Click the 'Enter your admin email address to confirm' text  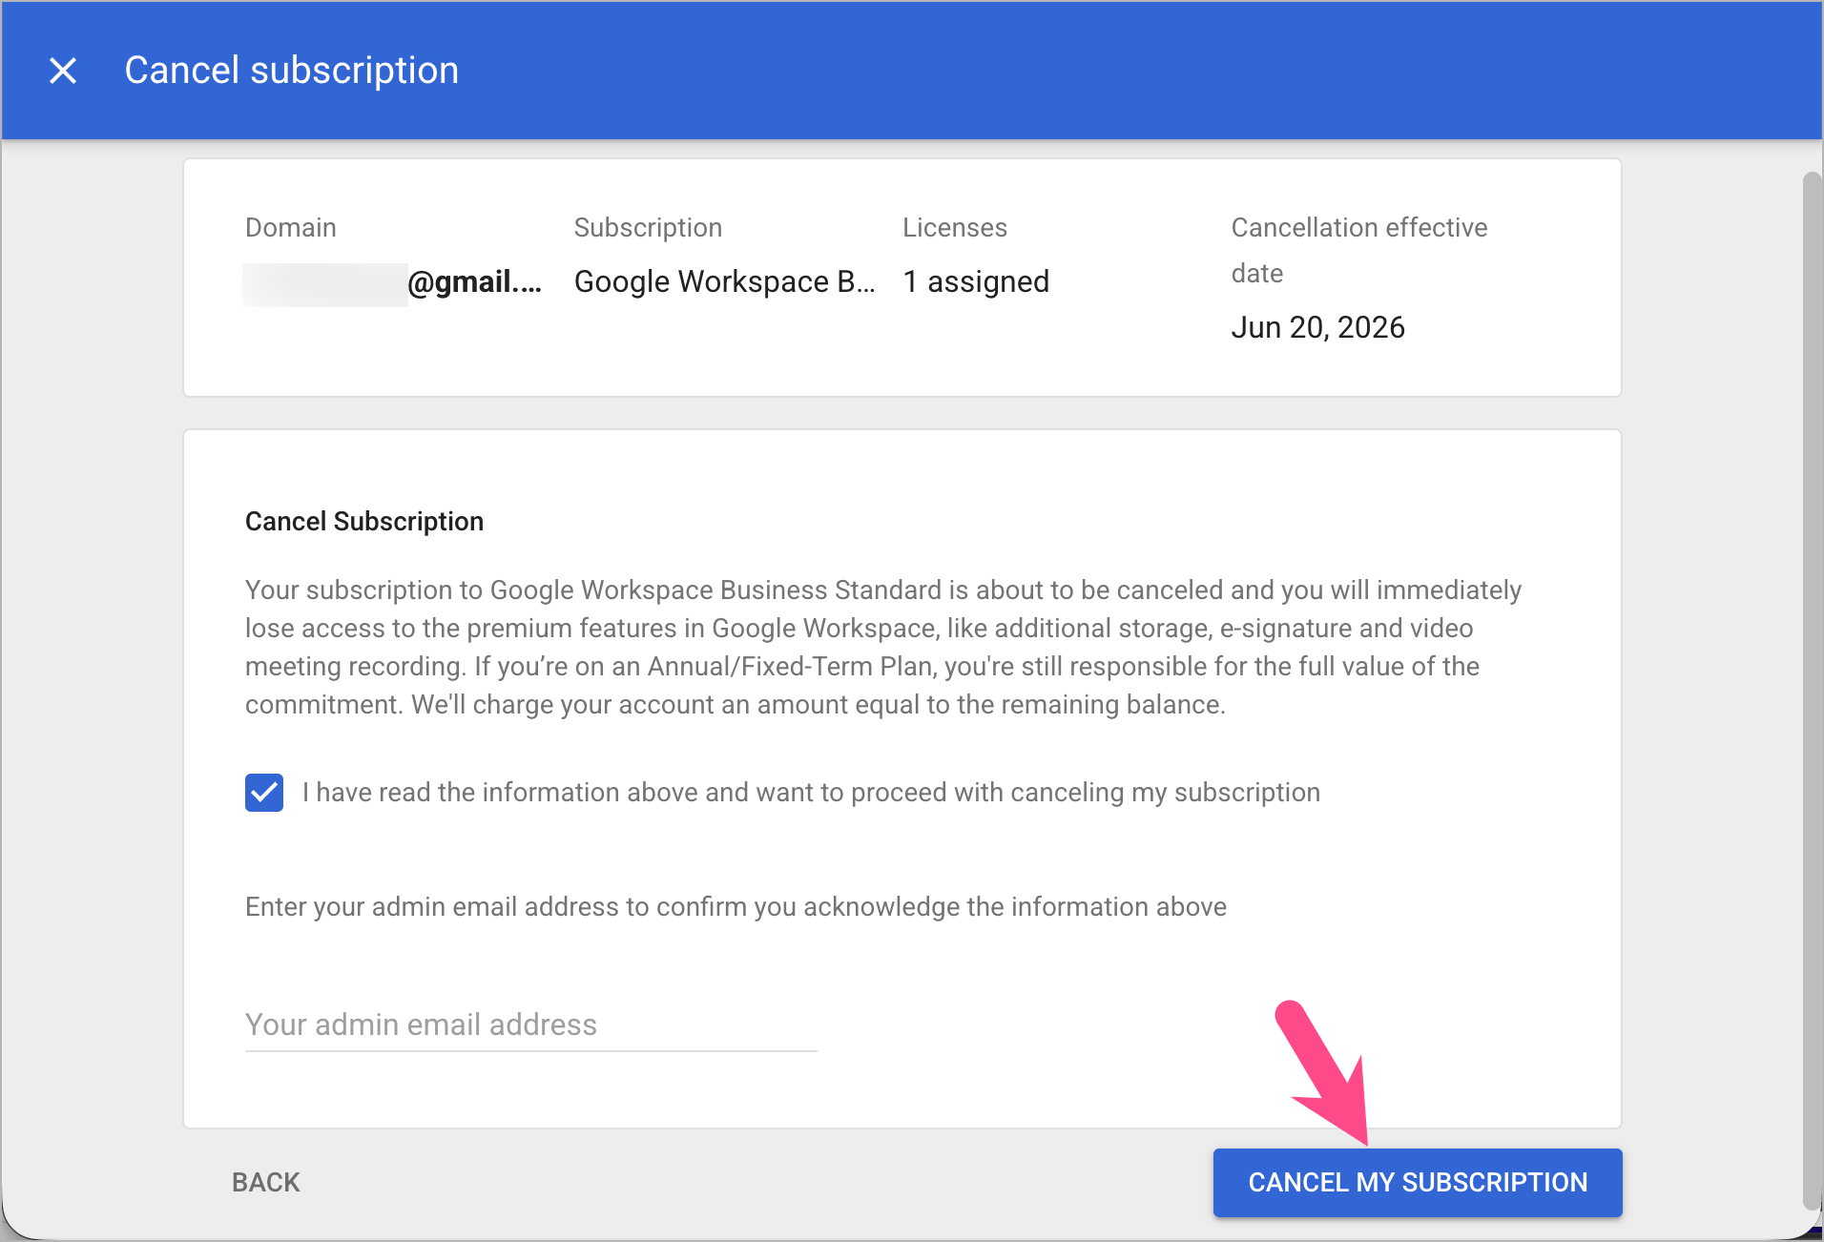[x=736, y=906]
